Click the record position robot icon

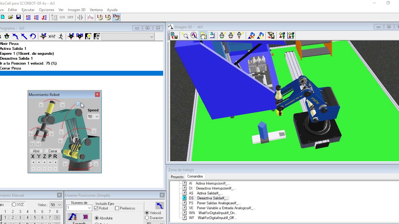coord(73,217)
